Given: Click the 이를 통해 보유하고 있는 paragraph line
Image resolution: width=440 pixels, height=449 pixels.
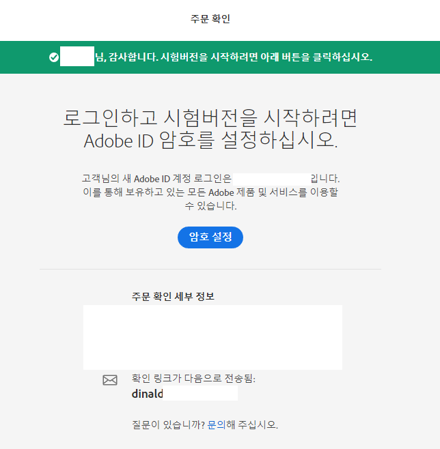Looking at the screenshot, I should [x=210, y=192].
